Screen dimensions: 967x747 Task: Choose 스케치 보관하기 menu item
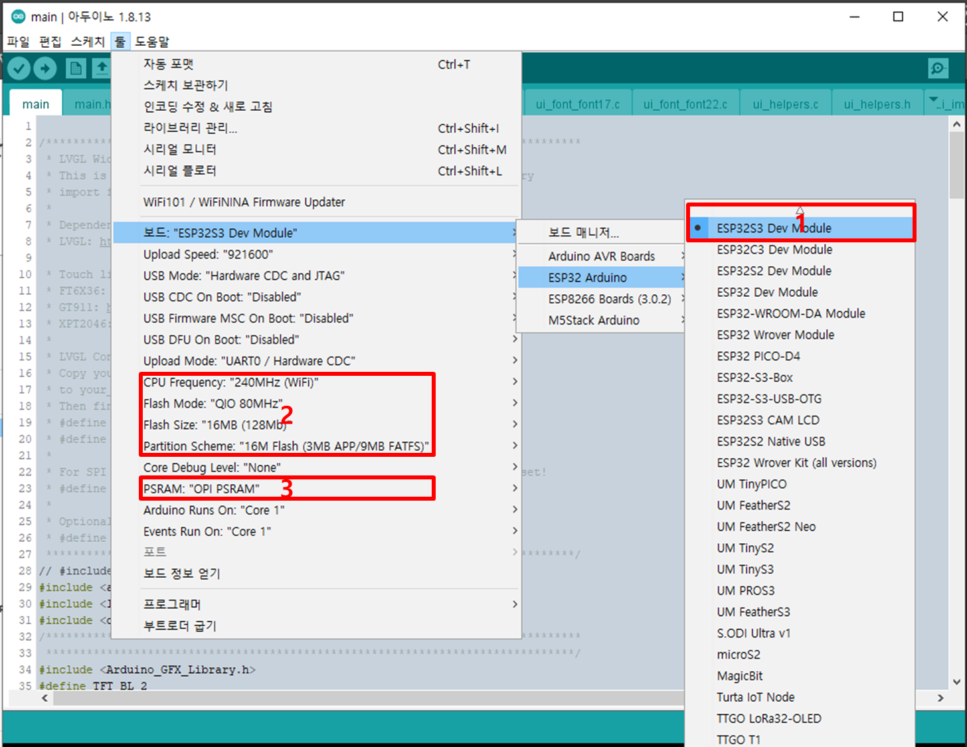[x=317, y=86]
